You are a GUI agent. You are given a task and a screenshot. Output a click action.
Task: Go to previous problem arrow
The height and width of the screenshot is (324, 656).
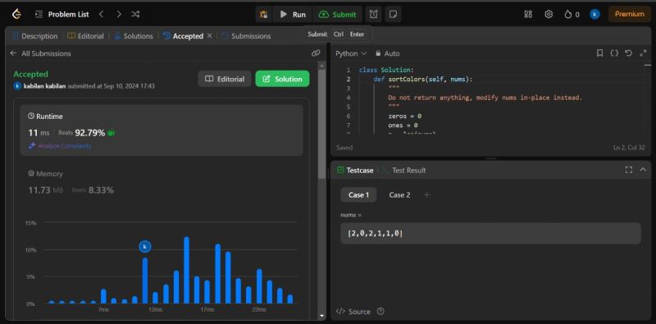click(101, 14)
